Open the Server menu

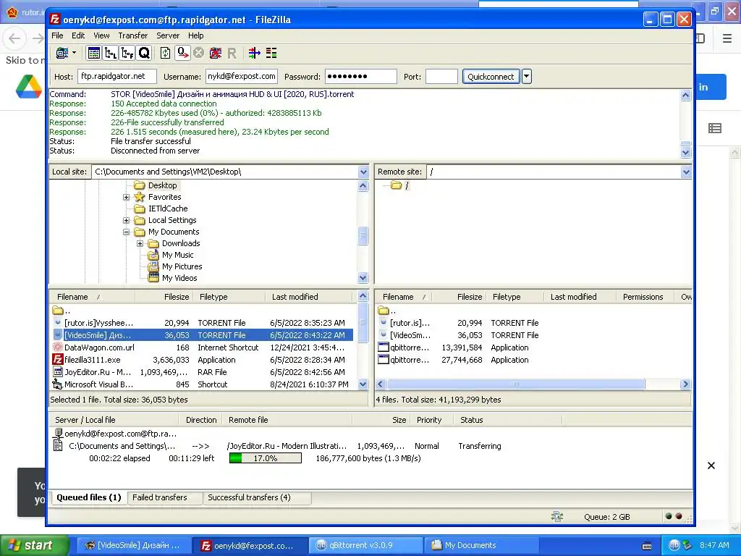(x=168, y=35)
